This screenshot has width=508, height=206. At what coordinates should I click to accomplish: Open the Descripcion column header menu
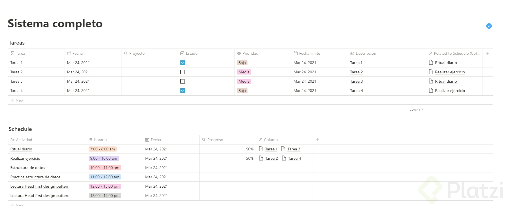(366, 53)
